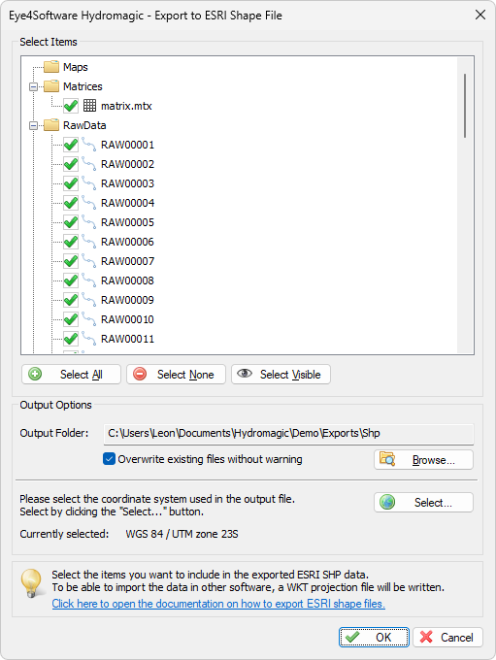Collapse the RawData tree node

[33, 125]
